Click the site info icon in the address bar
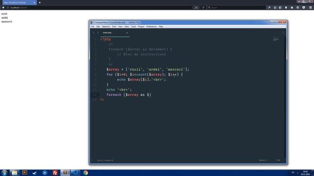Screen dimensions: 314x176 click(8, 8)
